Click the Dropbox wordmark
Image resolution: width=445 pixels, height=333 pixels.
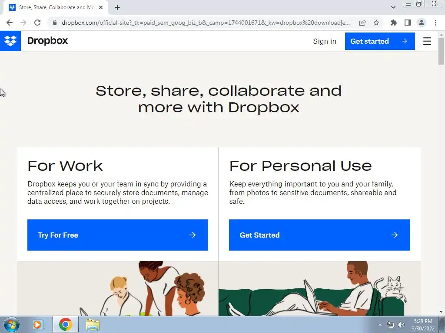click(47, 41)
